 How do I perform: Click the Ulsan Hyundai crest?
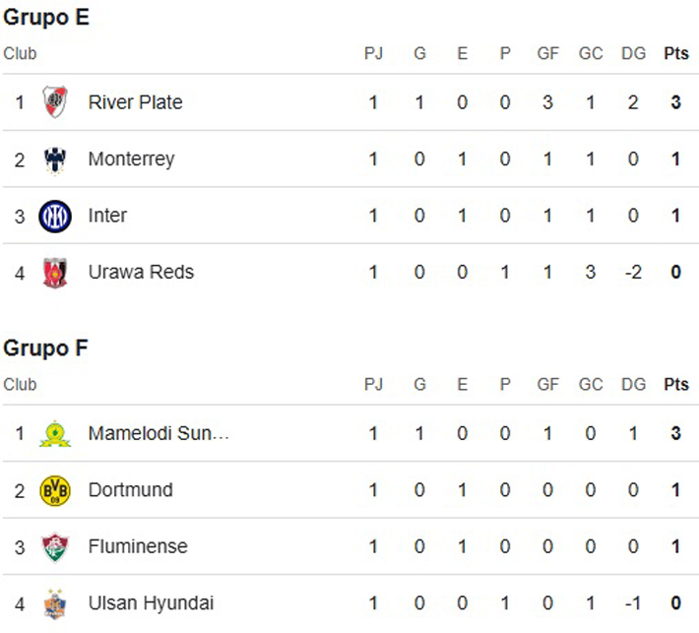[55, 603]
